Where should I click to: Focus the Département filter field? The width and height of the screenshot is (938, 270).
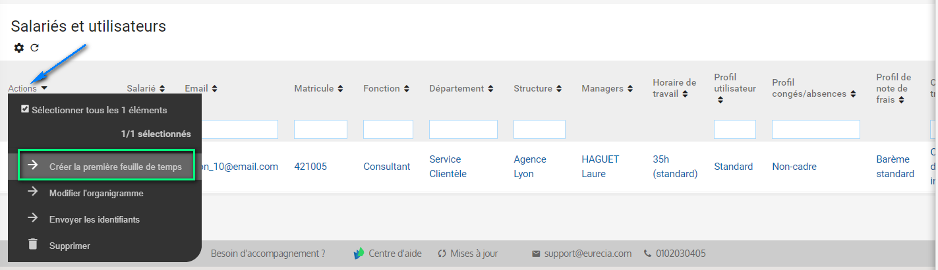[x=463, y=129]
